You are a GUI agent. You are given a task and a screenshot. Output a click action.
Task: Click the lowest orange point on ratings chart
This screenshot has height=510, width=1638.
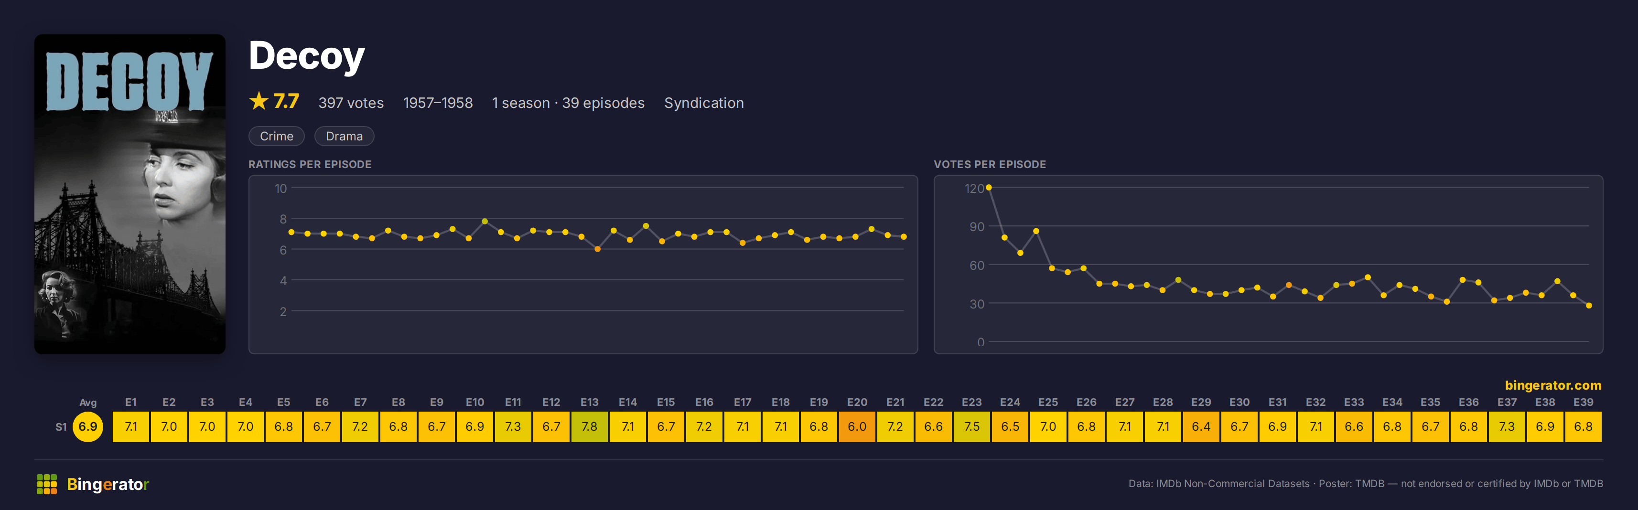tap(598, 249)
